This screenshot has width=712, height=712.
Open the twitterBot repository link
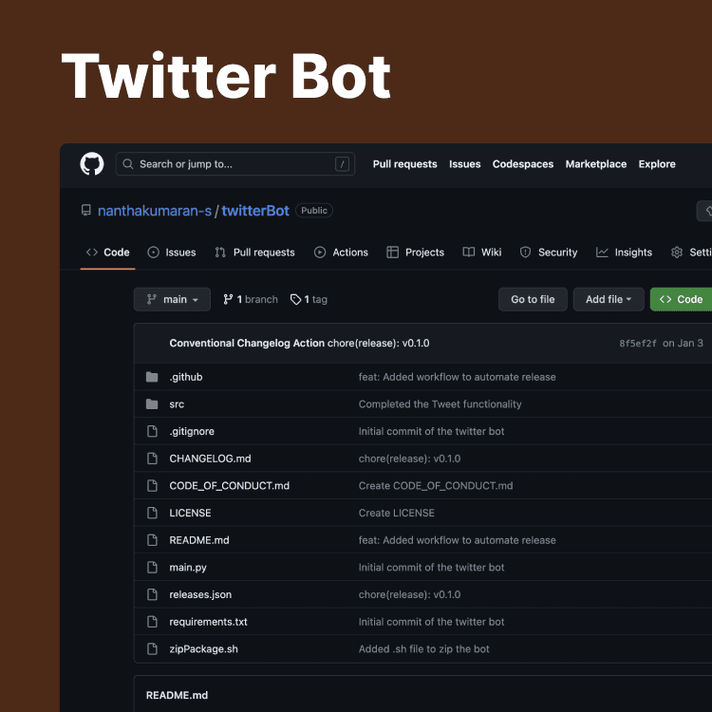click(255, 211)
